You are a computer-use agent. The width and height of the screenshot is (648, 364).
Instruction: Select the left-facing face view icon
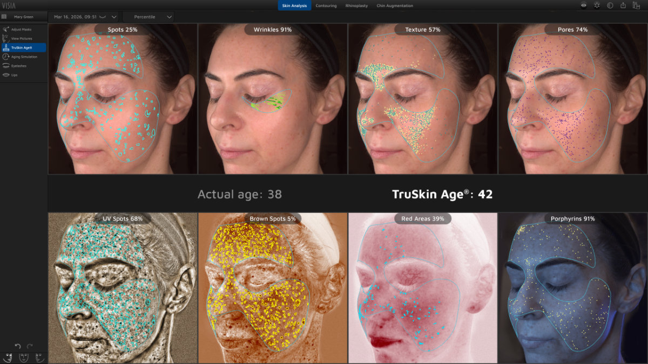point(8,357)
